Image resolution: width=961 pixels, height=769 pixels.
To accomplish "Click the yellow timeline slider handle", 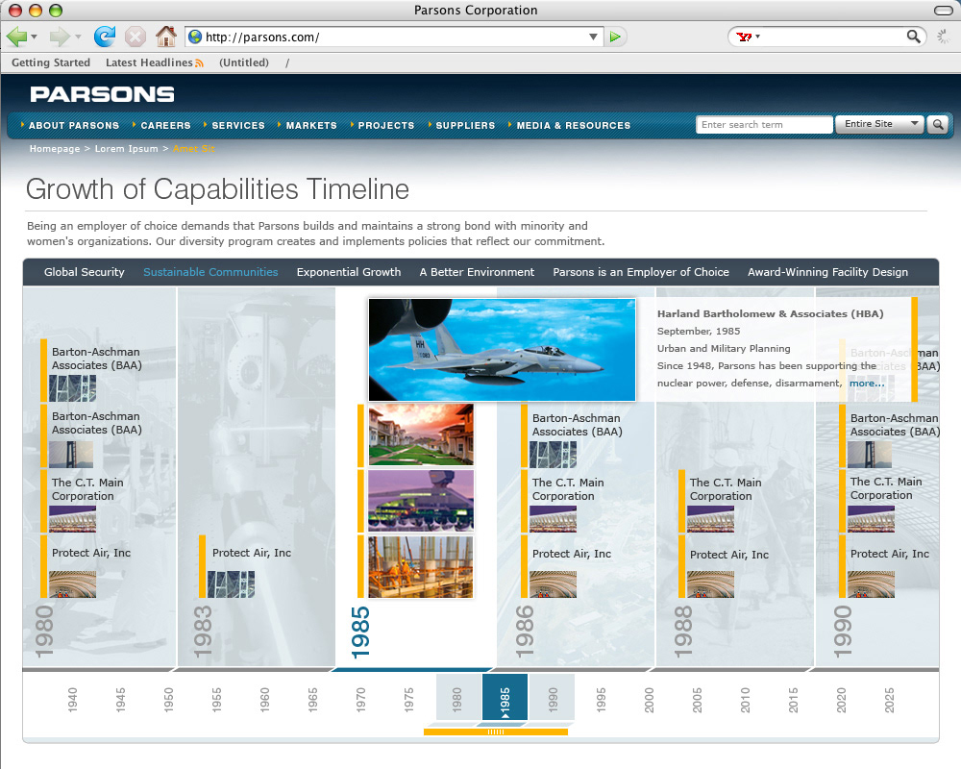I will tap(495, 732).
